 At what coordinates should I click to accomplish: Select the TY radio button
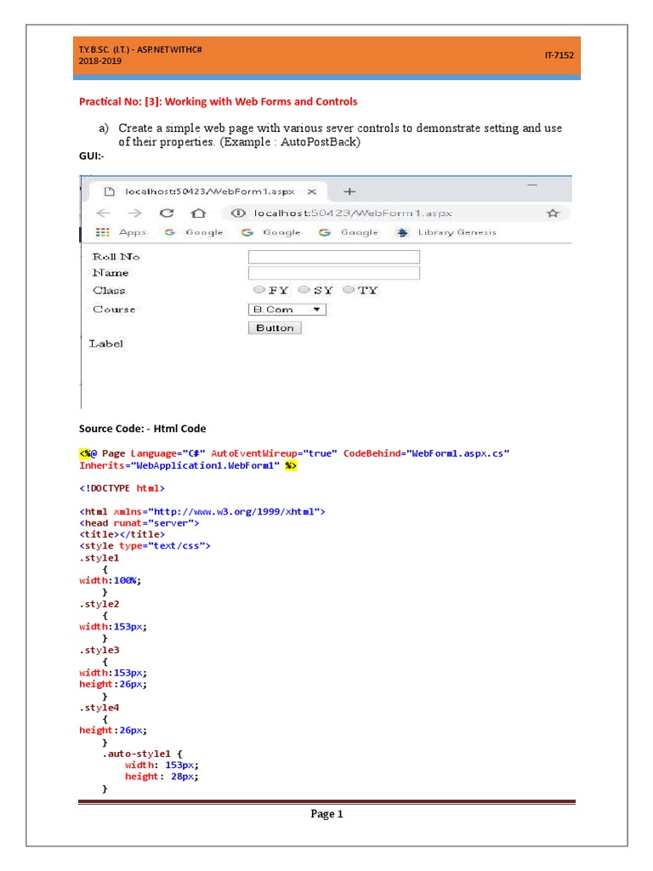348,289
